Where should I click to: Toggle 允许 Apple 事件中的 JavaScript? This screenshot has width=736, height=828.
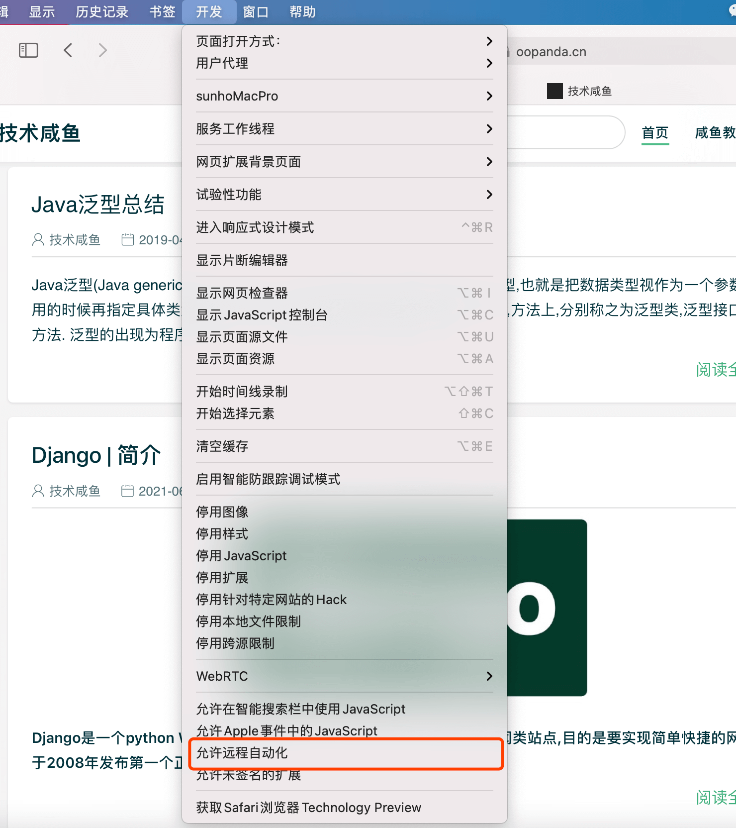tap(345, 730)
